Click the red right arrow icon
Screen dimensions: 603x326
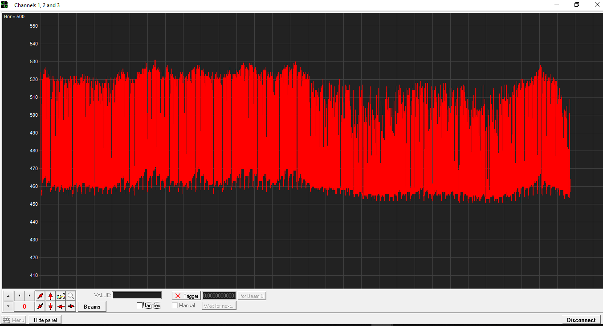(x=71, y=306)
